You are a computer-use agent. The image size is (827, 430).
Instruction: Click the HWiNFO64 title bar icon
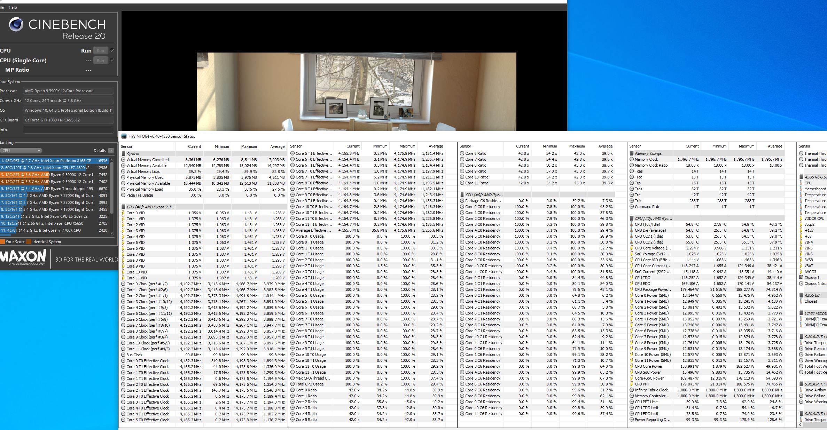(x=124, y=136)
